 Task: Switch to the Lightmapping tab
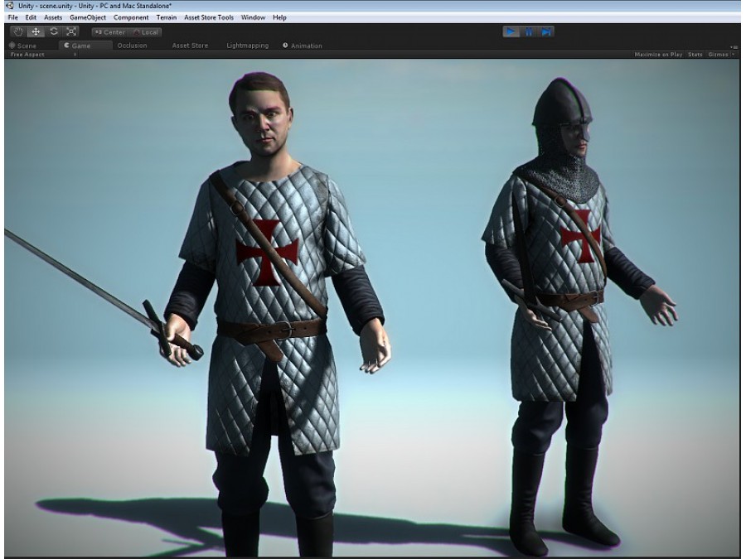pos(247,46)
